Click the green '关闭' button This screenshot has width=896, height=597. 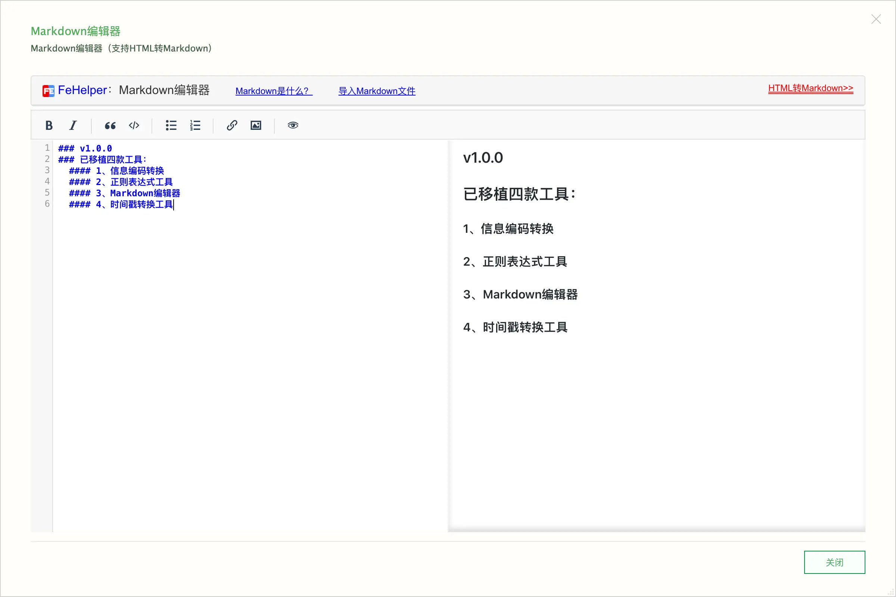click(834, 562)
